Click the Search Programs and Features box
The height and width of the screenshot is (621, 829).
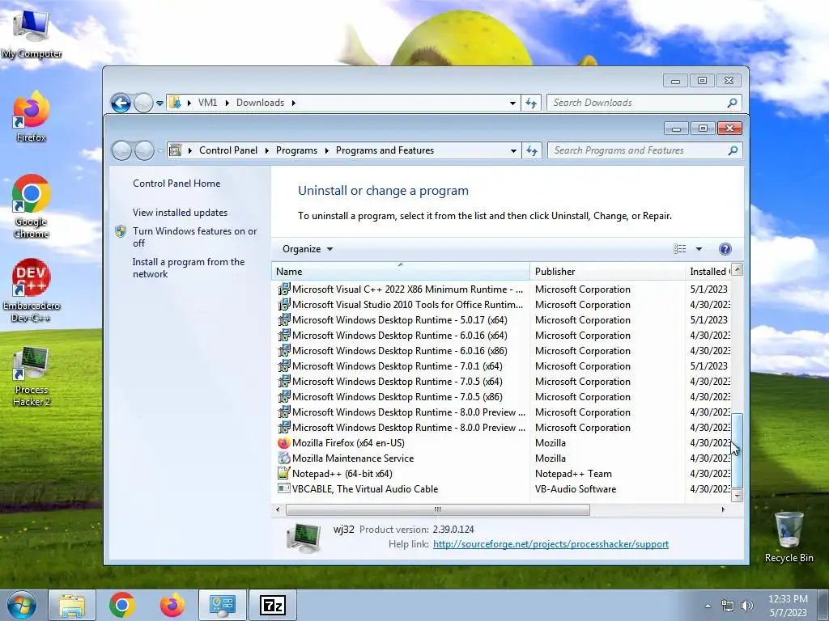pos(645,150)
